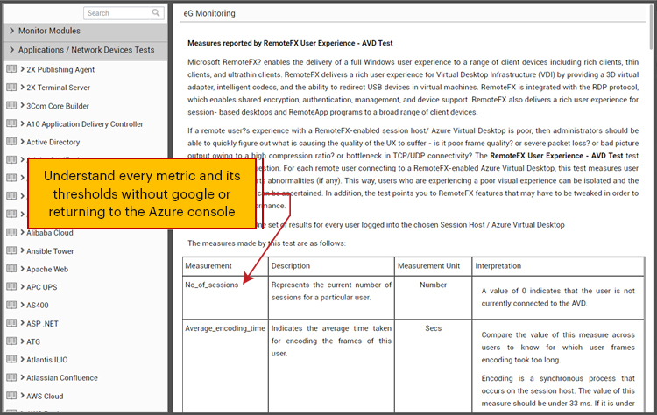Click book icon beside Alibaba Cloud
Viewport: 657px width, 415px height.
coord(11,232)
